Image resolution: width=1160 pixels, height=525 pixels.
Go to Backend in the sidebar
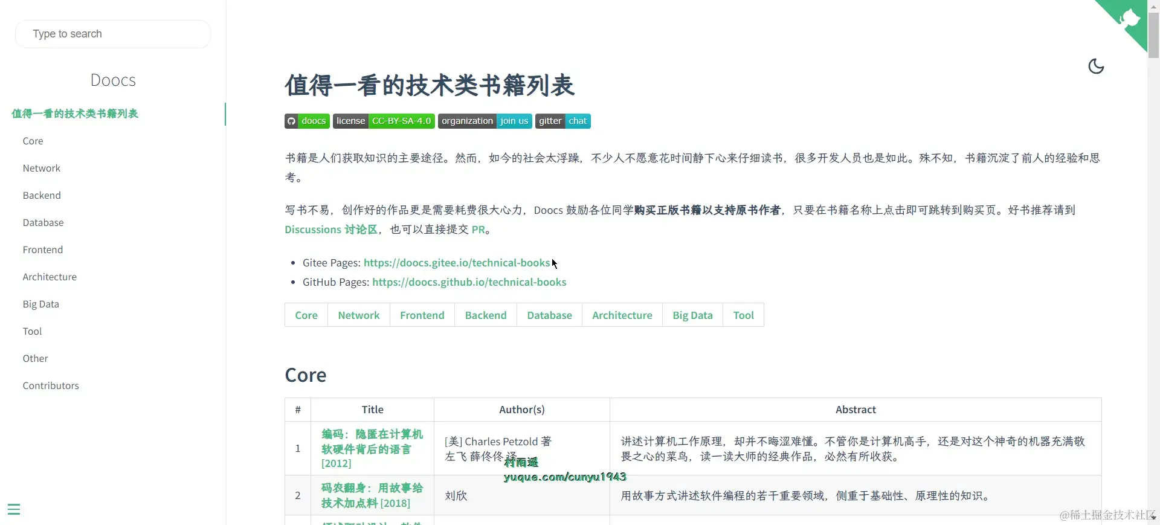tap(42, 195)
